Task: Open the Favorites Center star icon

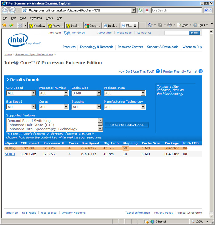Action: click(x=5, y=25)
